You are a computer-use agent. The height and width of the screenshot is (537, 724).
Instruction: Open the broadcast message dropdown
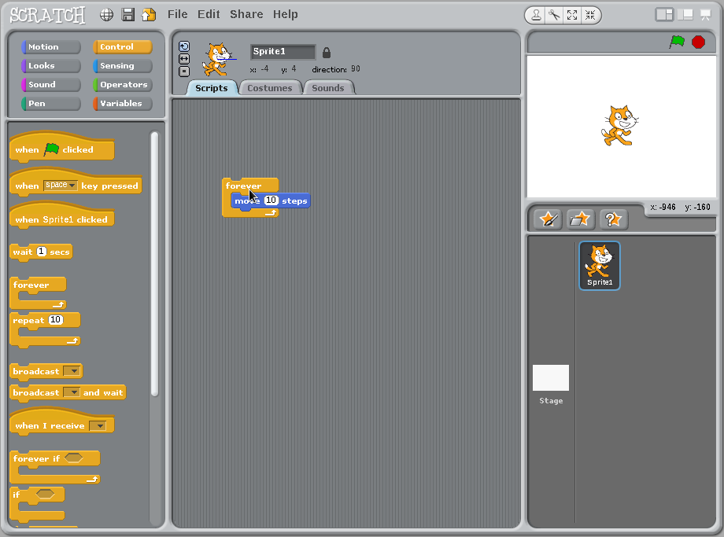(72, 371)
